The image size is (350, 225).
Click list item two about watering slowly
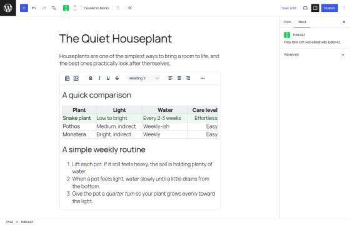[x=141, y=182]
